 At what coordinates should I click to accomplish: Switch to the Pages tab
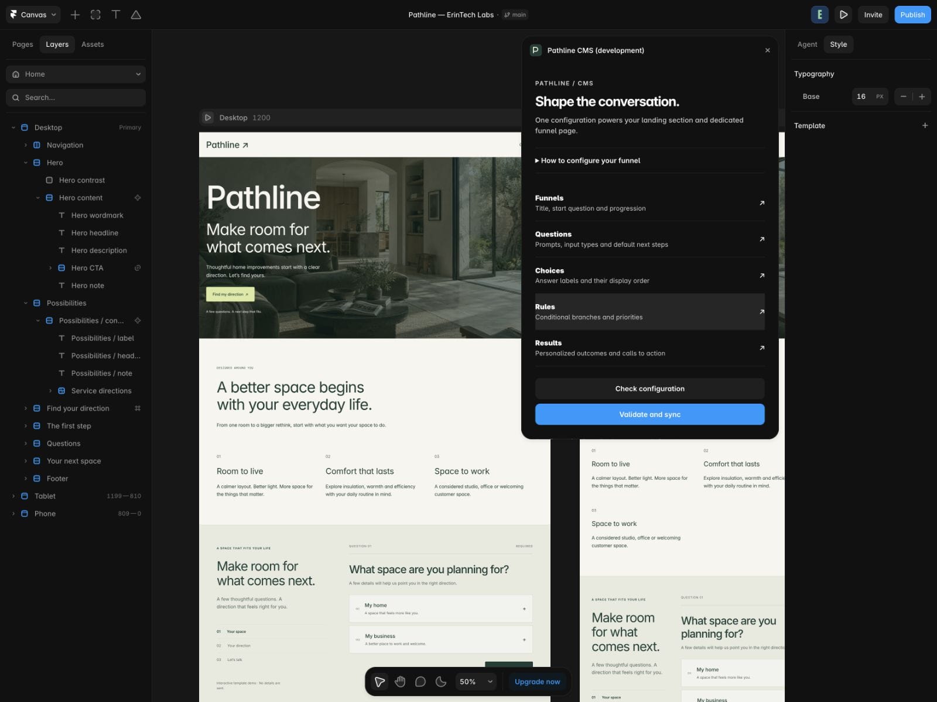pyautogui.click(x=23, y=44)
